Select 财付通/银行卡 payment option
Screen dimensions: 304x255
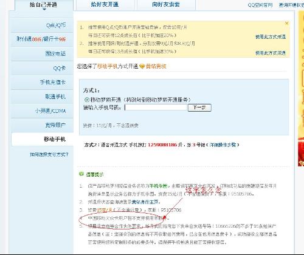click(x=41, y=39)
